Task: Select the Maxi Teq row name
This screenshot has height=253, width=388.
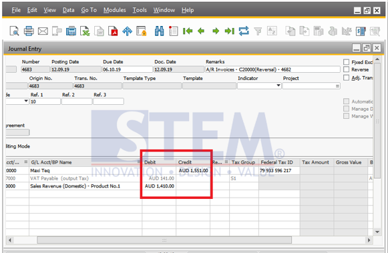Action: point(40,170)
